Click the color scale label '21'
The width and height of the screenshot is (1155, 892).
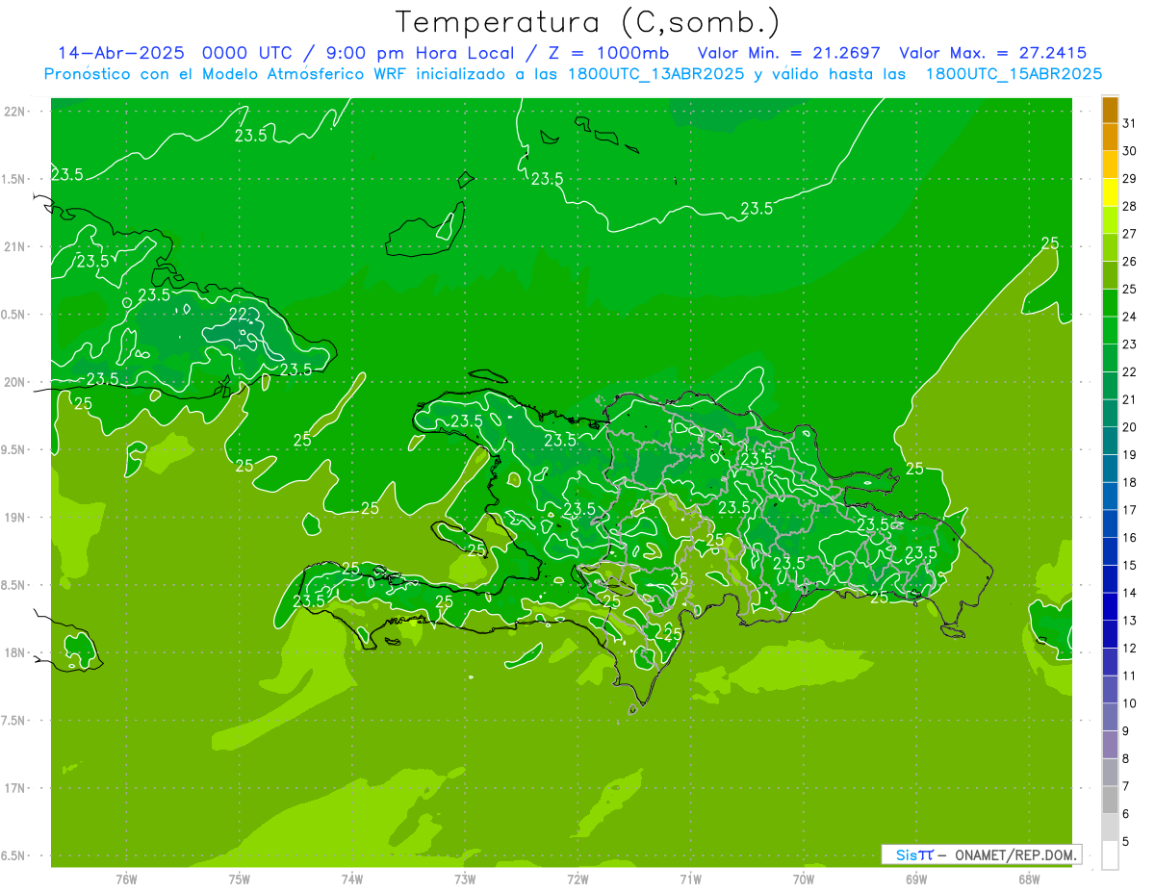(x=1130, y=399)
